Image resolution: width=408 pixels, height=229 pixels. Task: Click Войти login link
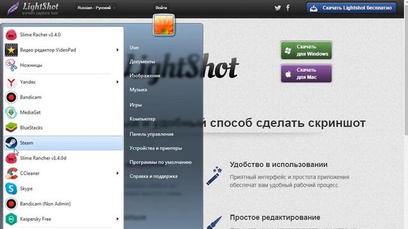click(x=161, y=8)
